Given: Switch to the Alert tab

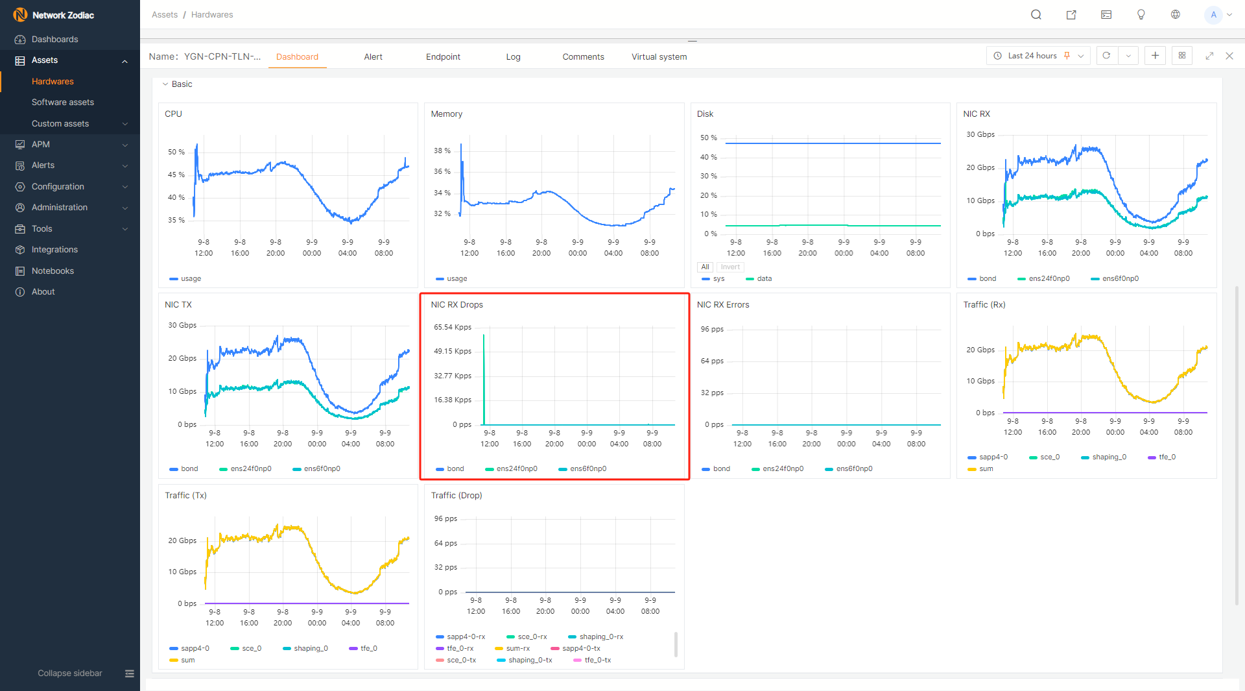Looking at the screenshot, I should 373,57.
